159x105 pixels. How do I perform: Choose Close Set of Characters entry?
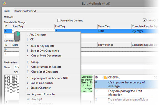(45, 72)
